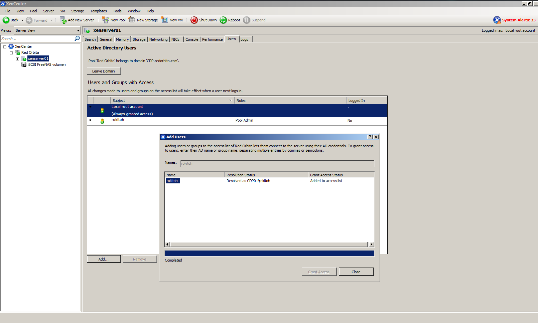Click the Leave Domain button
The width and height of the screenshot is (538, 323).
pyautogui.click(x=104, y=71)
